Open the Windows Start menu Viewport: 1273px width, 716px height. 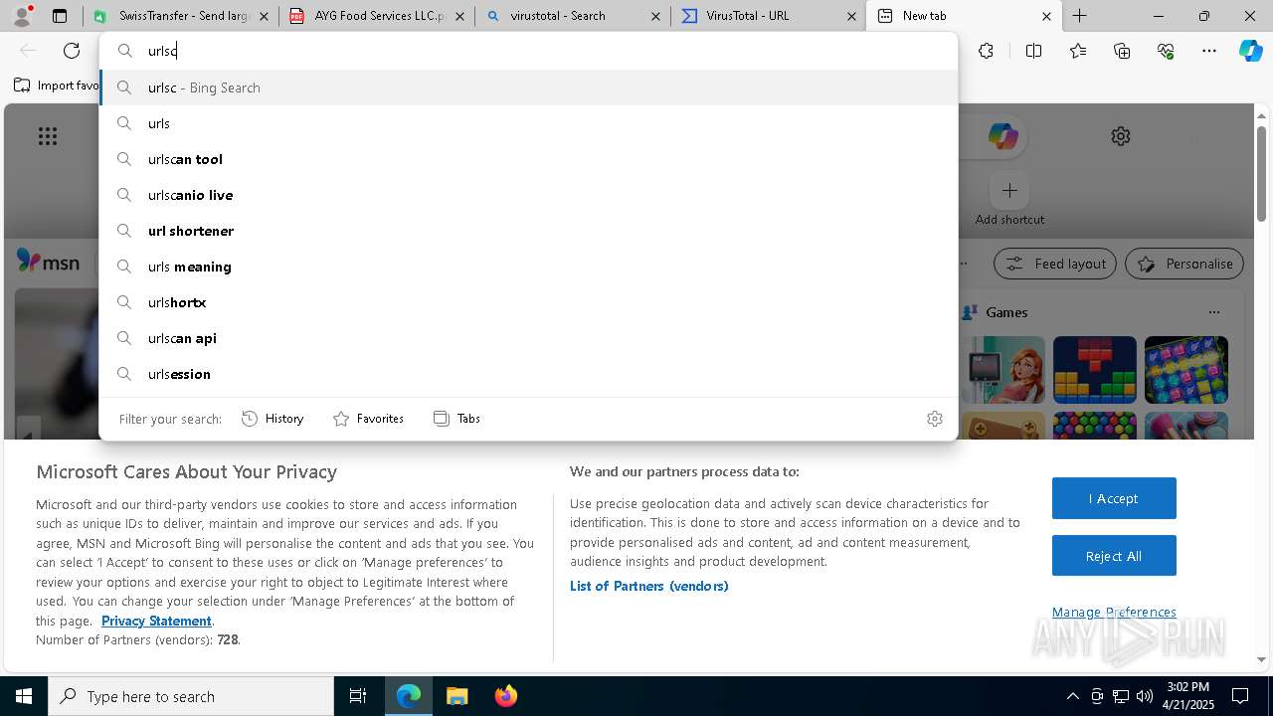24,696
